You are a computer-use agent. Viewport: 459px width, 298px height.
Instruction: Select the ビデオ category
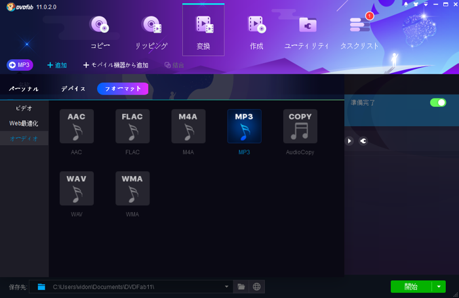[24, 108]
